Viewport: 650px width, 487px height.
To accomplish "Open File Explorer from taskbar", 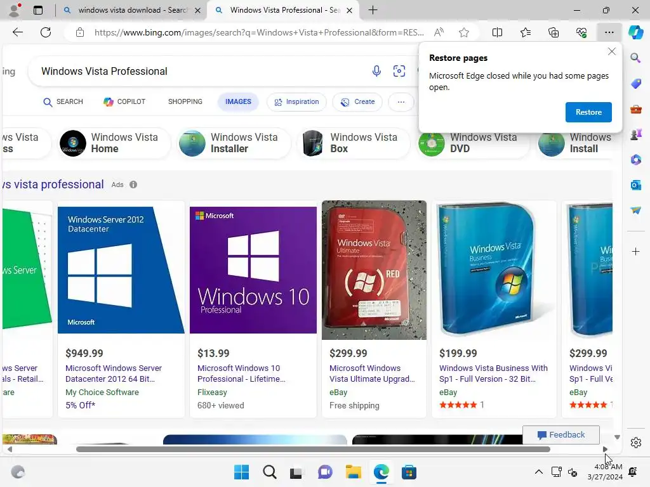I will [x=353, y=472].
